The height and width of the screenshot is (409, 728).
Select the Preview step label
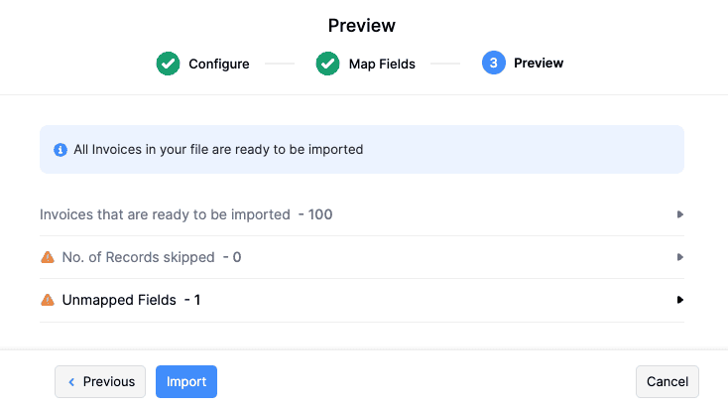pyautogui.click(x=539, y=64)
